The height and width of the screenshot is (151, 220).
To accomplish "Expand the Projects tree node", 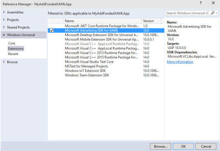I will click(x=4, y=20).
